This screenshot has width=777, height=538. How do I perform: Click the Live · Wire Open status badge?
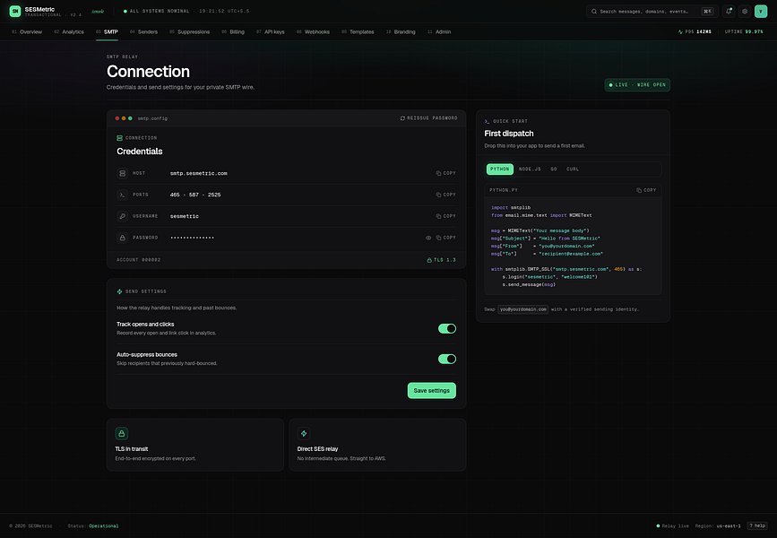coord(637,85)
